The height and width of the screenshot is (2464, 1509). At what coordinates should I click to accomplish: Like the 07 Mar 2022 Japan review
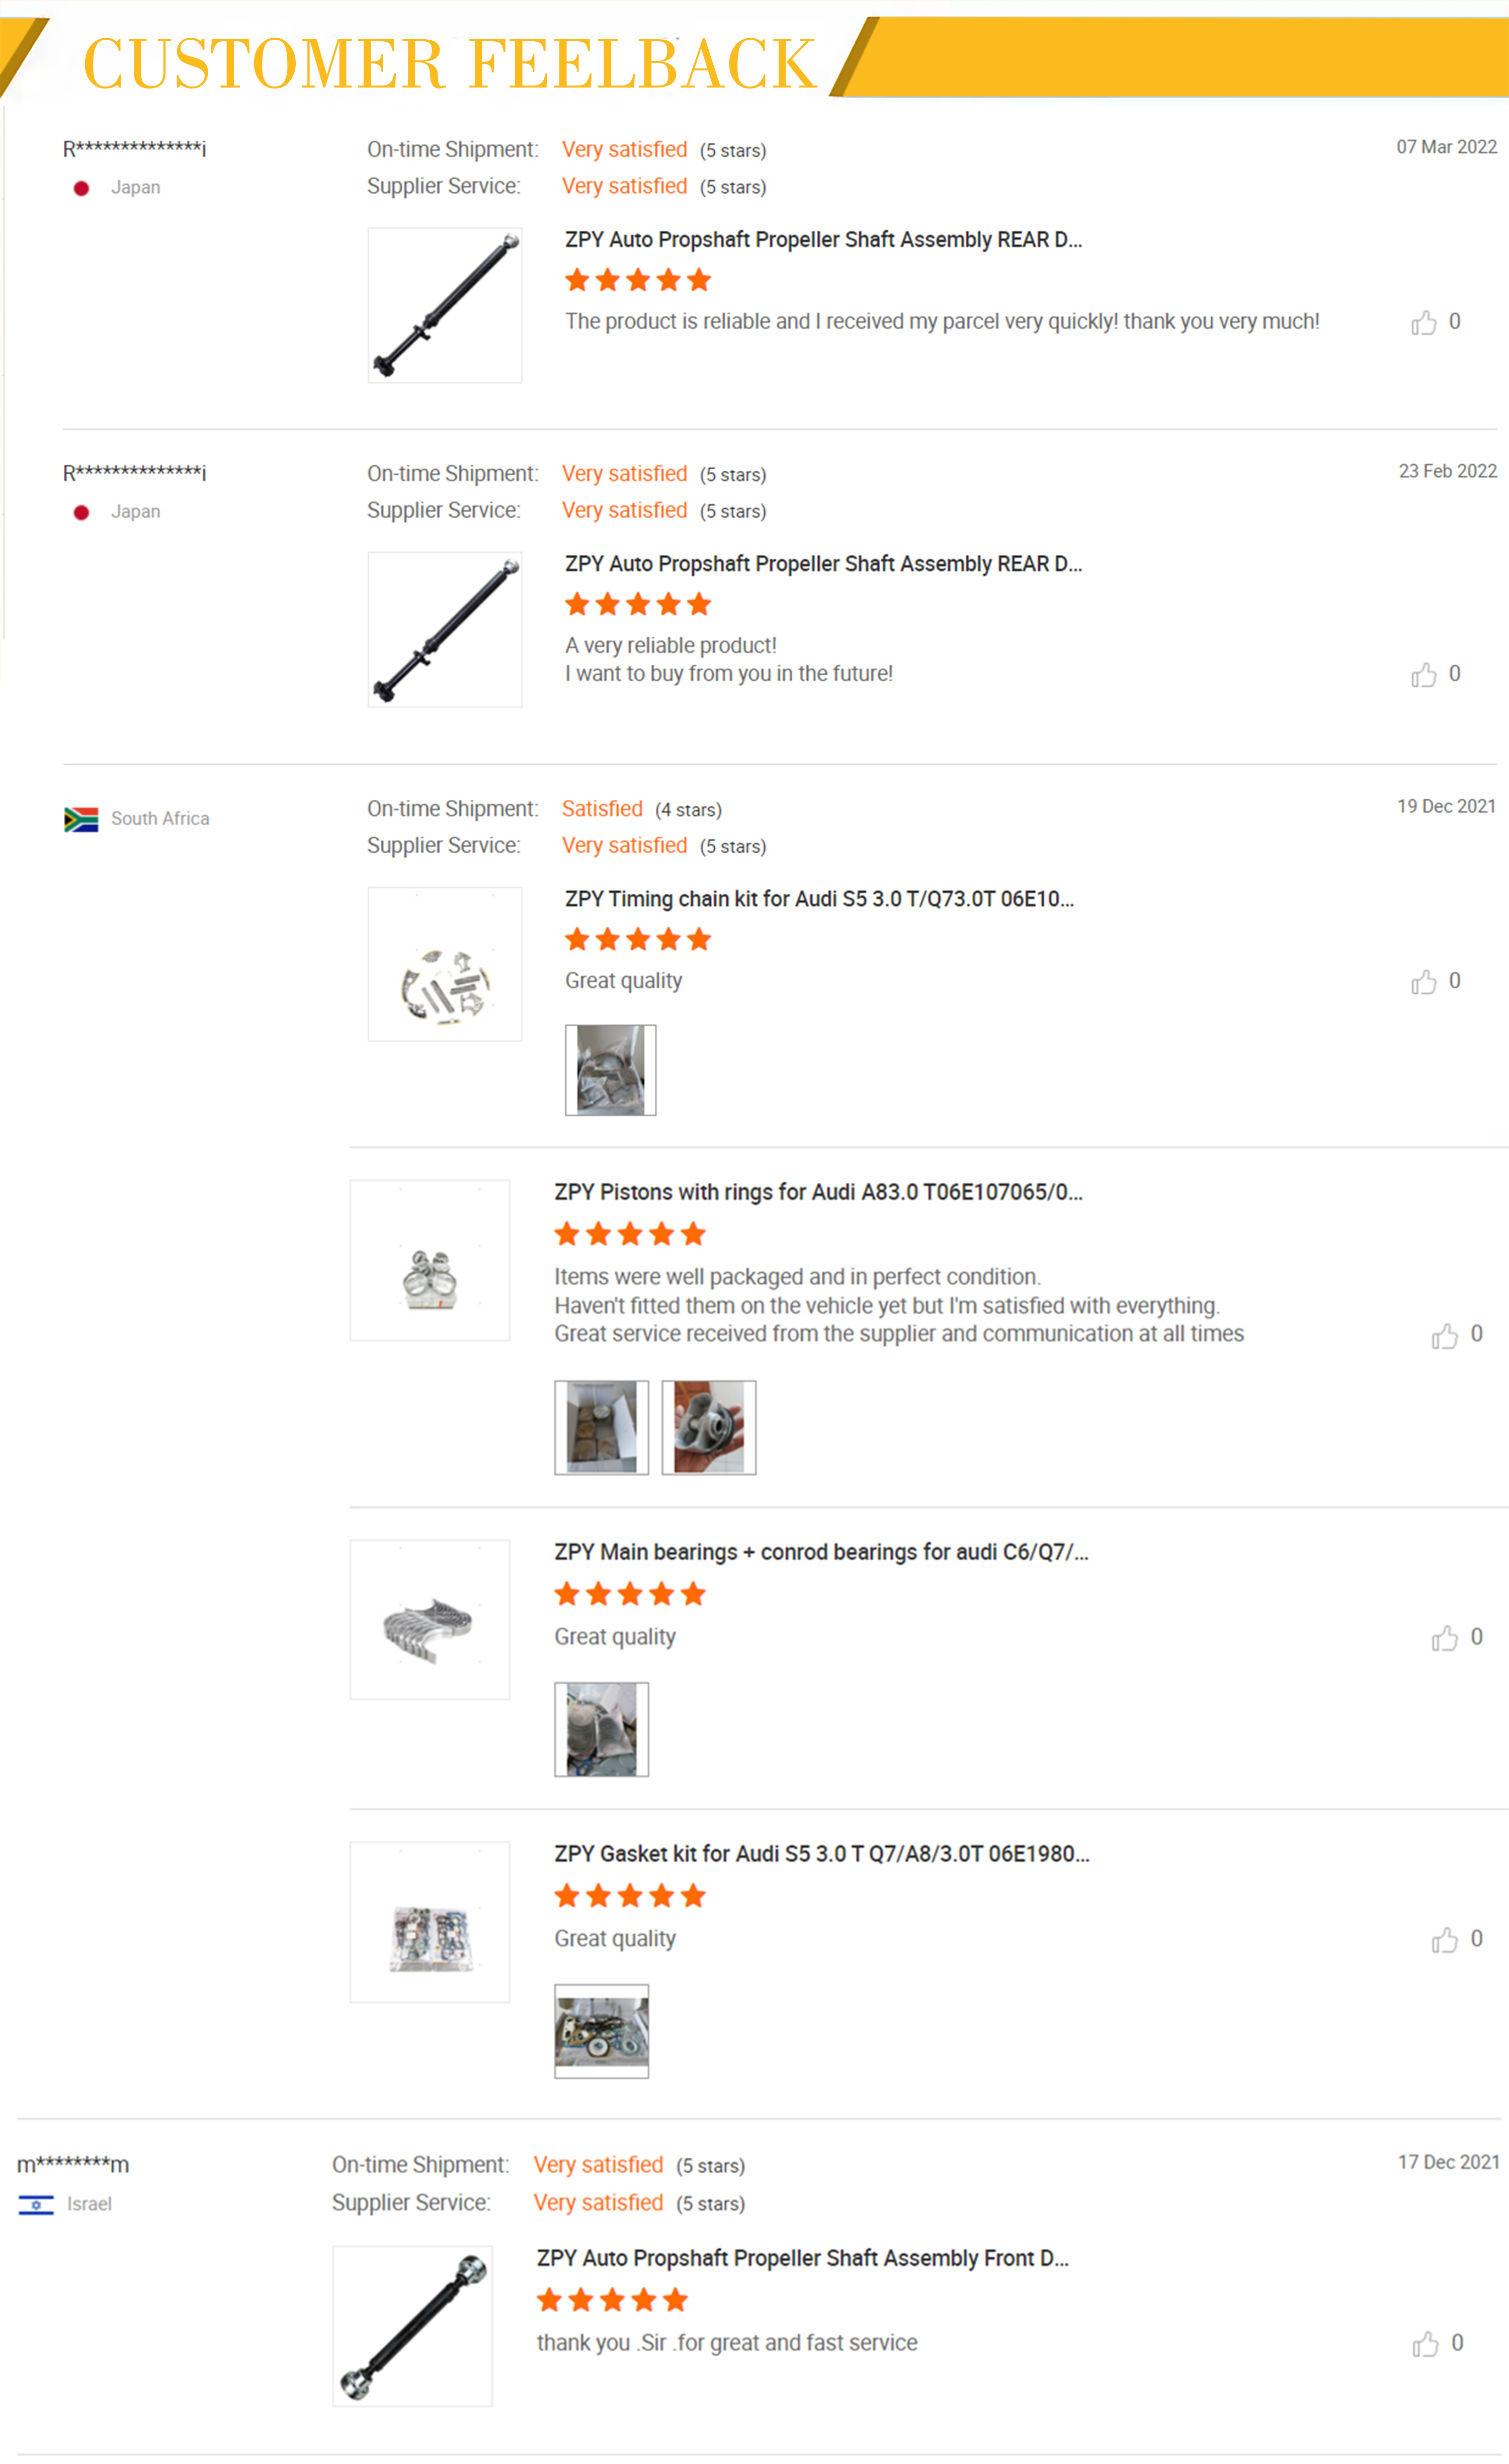(1423, 323)
